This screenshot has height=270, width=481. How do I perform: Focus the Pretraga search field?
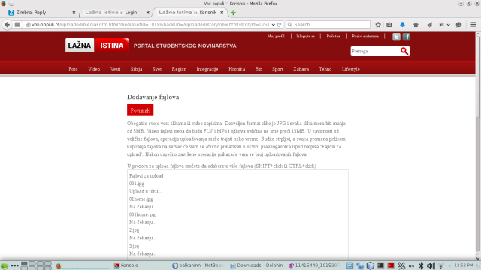coord(375,52)
